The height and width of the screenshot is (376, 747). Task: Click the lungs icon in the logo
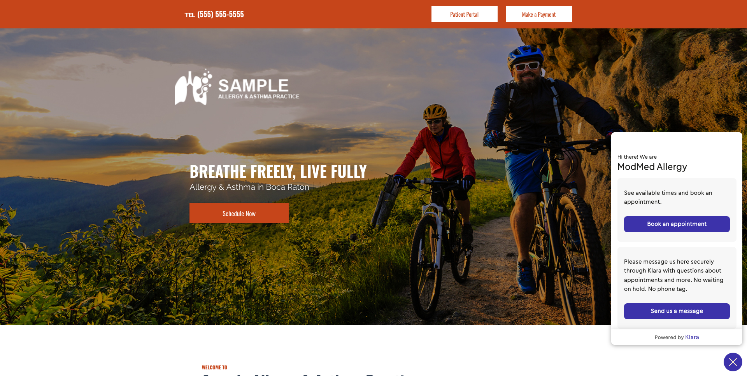(x=193, y=87)
